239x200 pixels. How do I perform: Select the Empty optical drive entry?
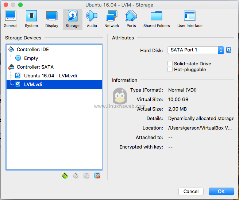coord(54,58)
